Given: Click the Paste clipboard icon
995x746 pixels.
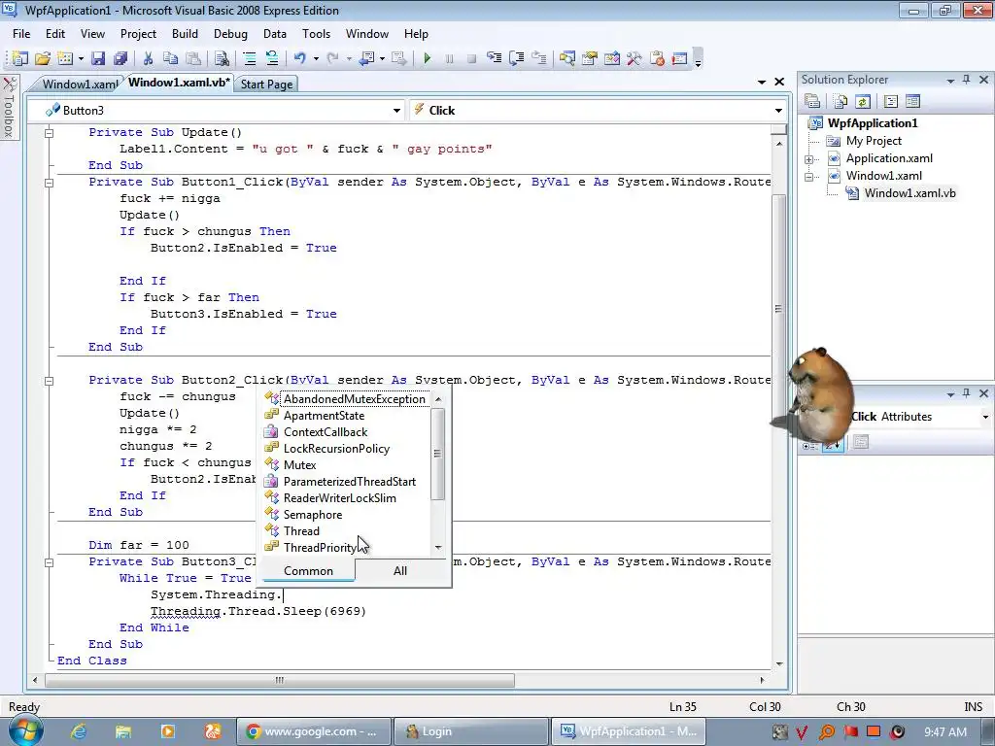Looking at the screenshot, I should (x=193, y=58).
